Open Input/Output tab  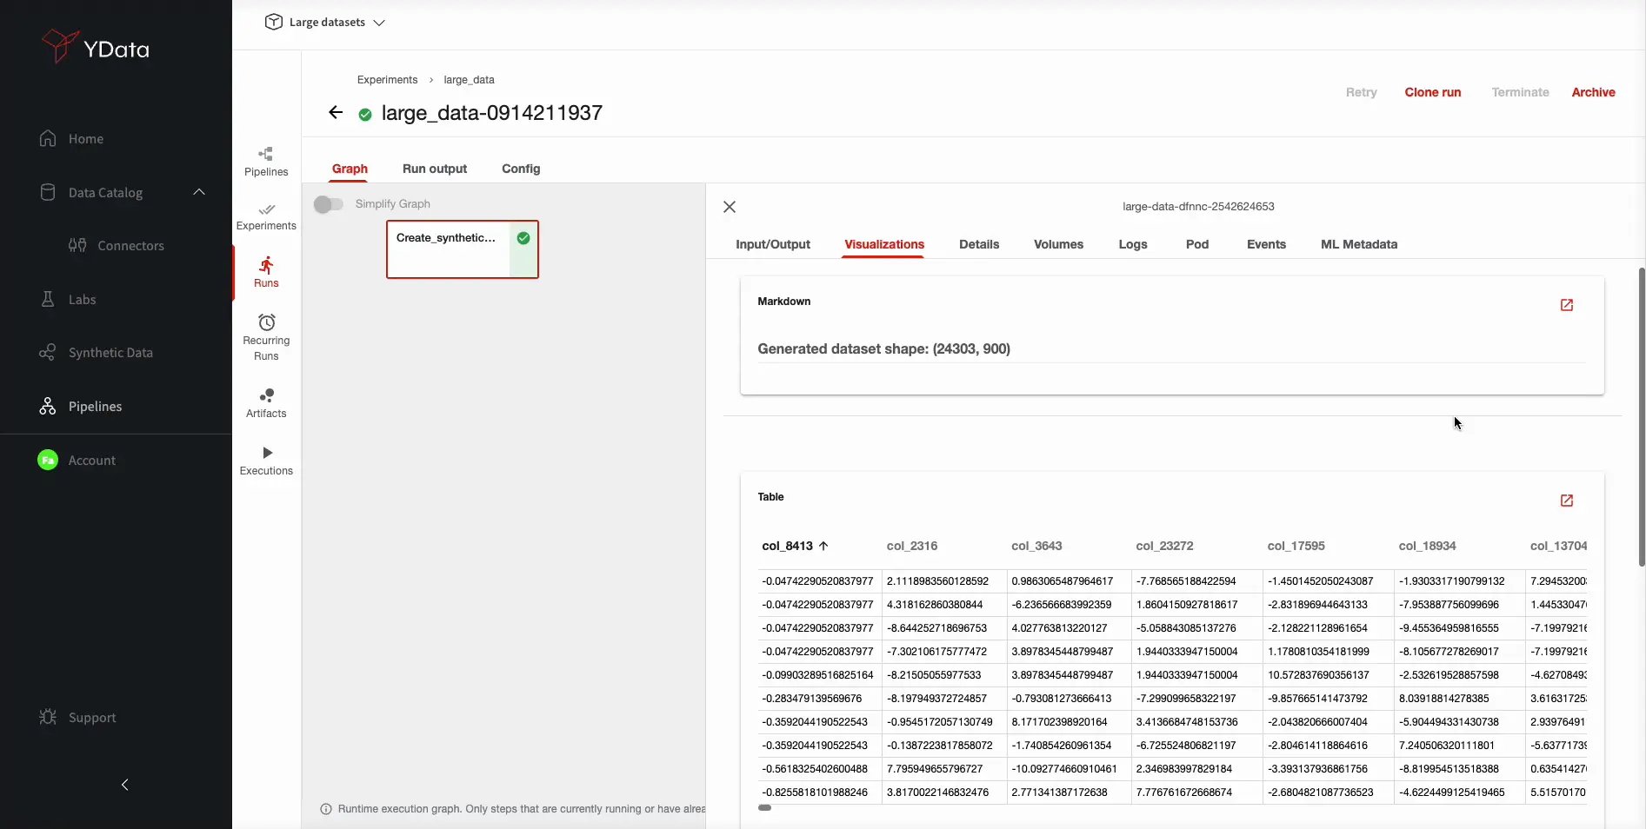[x=773, y=244]
